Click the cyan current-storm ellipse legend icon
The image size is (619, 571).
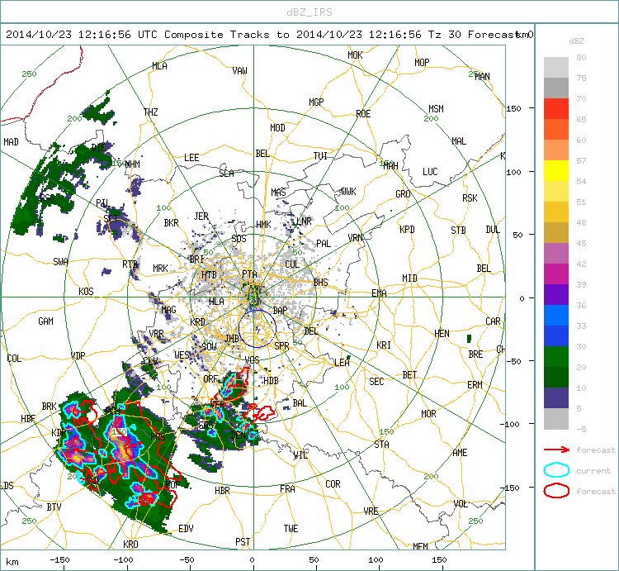click(556, 470)
